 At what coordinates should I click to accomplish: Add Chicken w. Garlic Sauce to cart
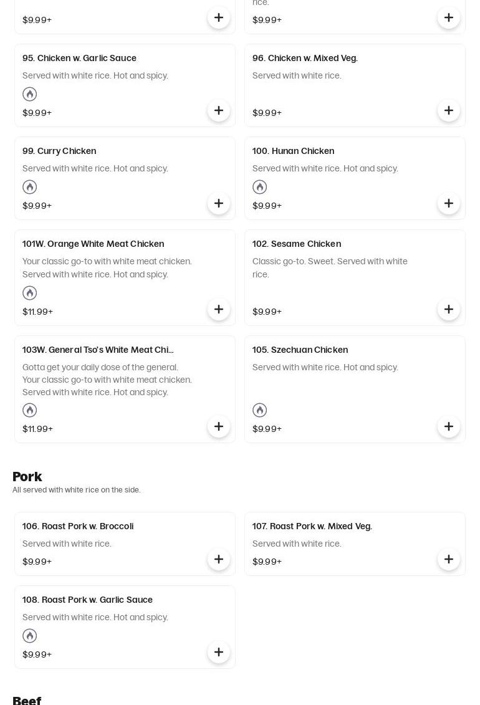tap(219, 111)
